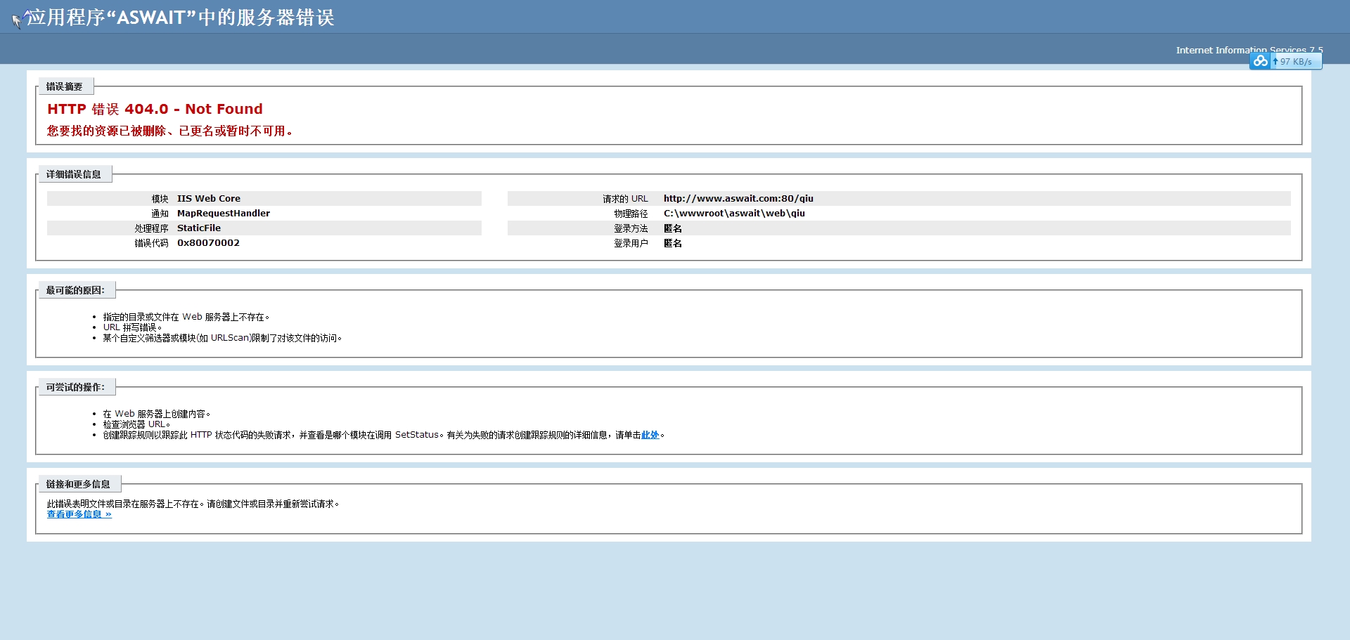Viewport: 1350px width, 640px height.
Task: Click the MapRequestHandler notification value
Action: (x=224, y=214)
